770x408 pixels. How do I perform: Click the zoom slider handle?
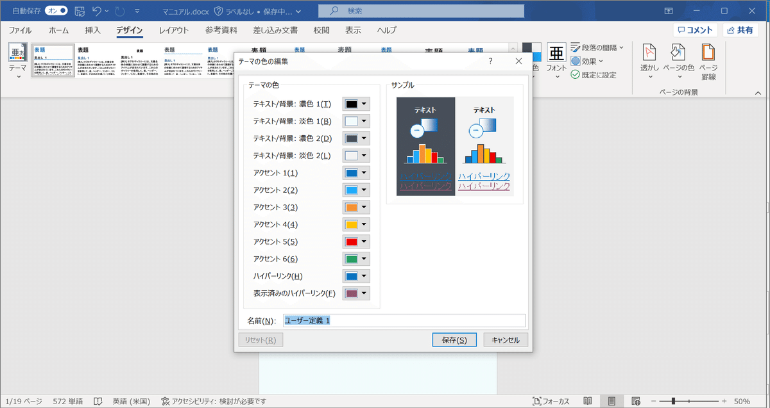click(x=673, y=401)
